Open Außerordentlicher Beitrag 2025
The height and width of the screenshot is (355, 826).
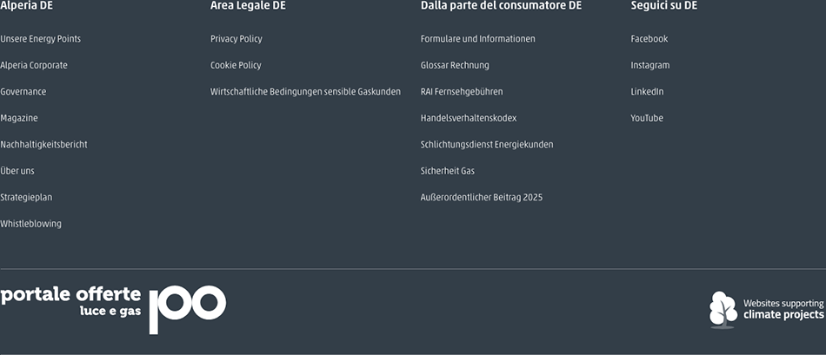pyautogui.click(x=482, y=197)
